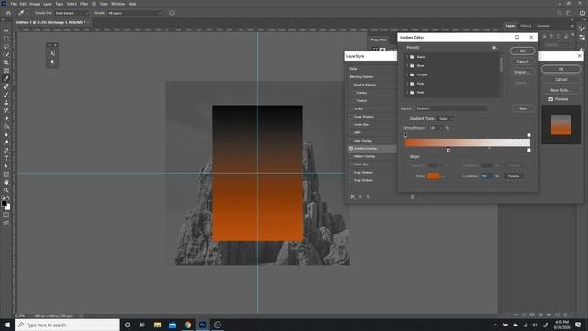Screen dimensions: 588x331
Task: Enable Satin checkbox
Action: pos(351,132)
